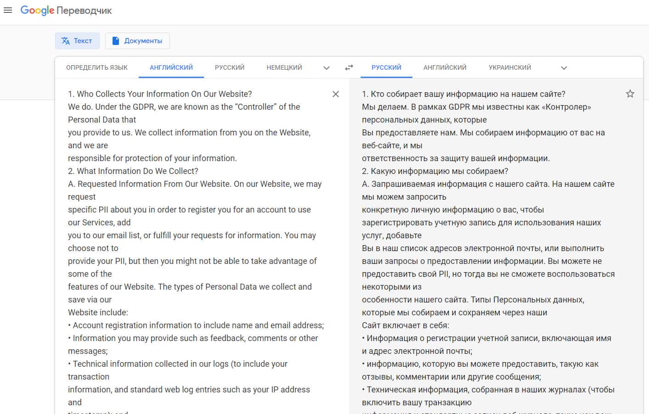649x414 pixels.
Task: Expand the target language list chevron
Action: [x=564, y=68]
